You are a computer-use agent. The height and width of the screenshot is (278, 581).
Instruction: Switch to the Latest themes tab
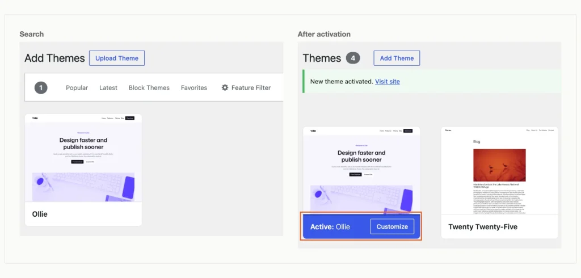[x=108, y=88]
